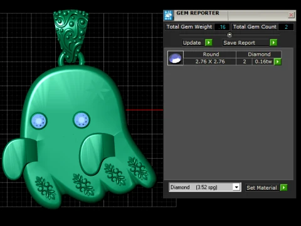Click the Total Gem Weight label
301x226 pixels.
tap(189, 27)
